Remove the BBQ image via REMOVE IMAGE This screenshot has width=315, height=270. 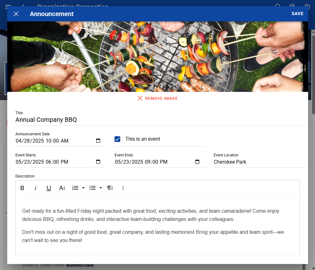158,98
